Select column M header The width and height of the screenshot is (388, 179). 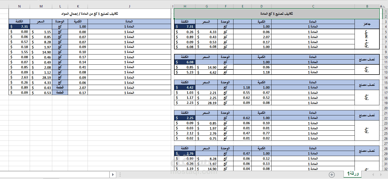tap(41, 6)
